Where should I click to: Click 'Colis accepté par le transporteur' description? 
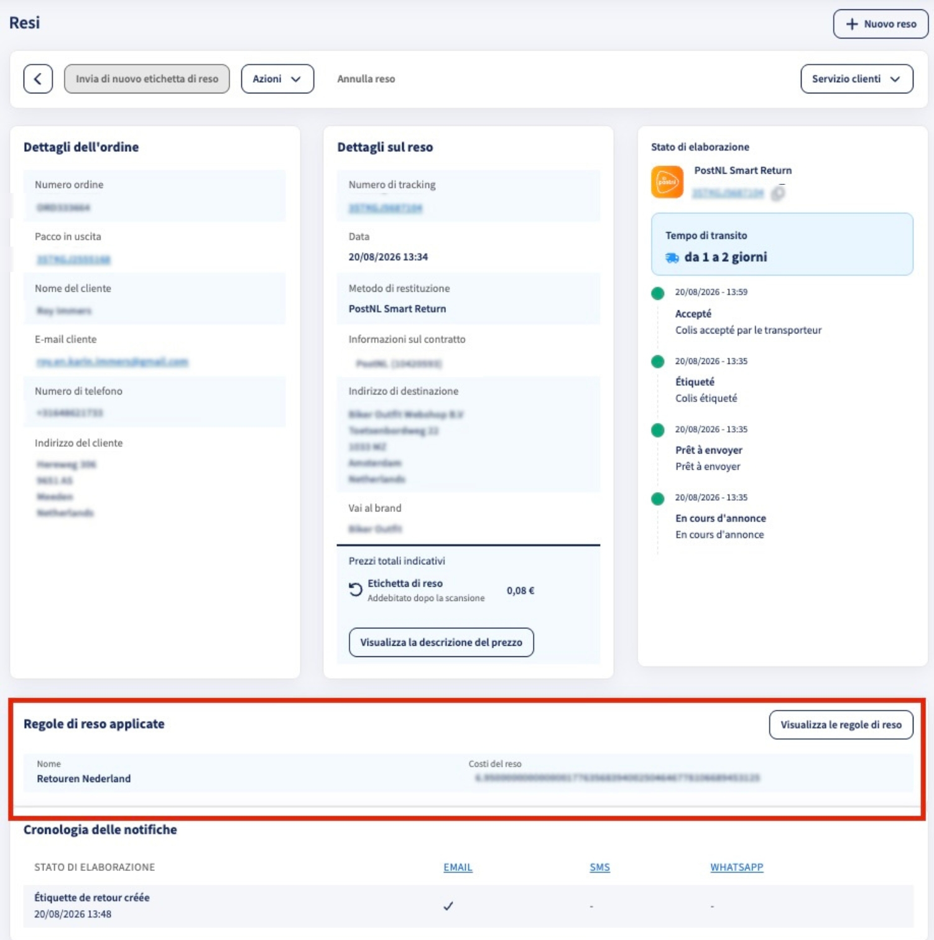pyautogui.click(x=749, y=330)
